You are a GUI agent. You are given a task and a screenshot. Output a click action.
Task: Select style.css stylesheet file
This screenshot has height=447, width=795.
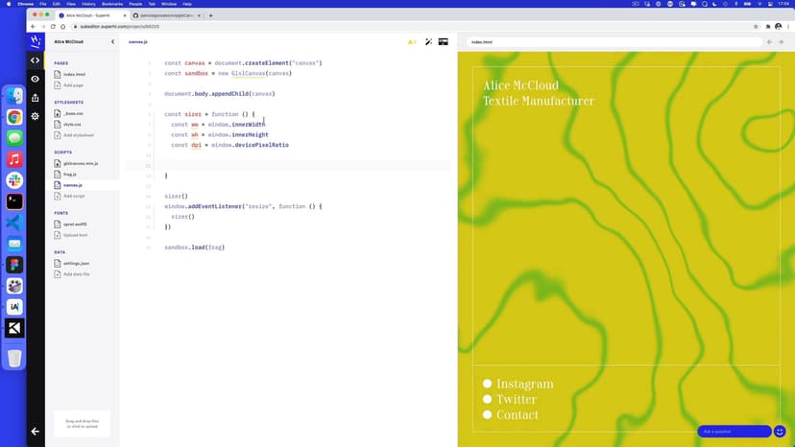tap(72, 124)
